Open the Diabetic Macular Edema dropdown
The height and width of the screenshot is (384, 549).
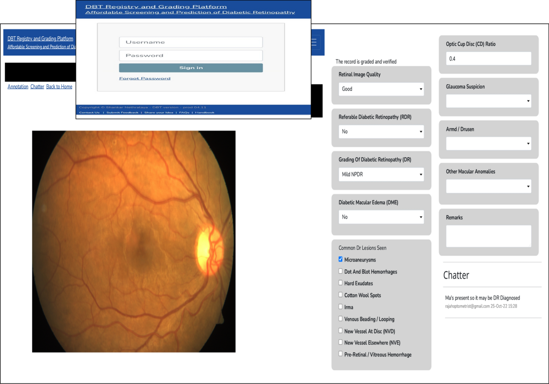click(381, 217)
